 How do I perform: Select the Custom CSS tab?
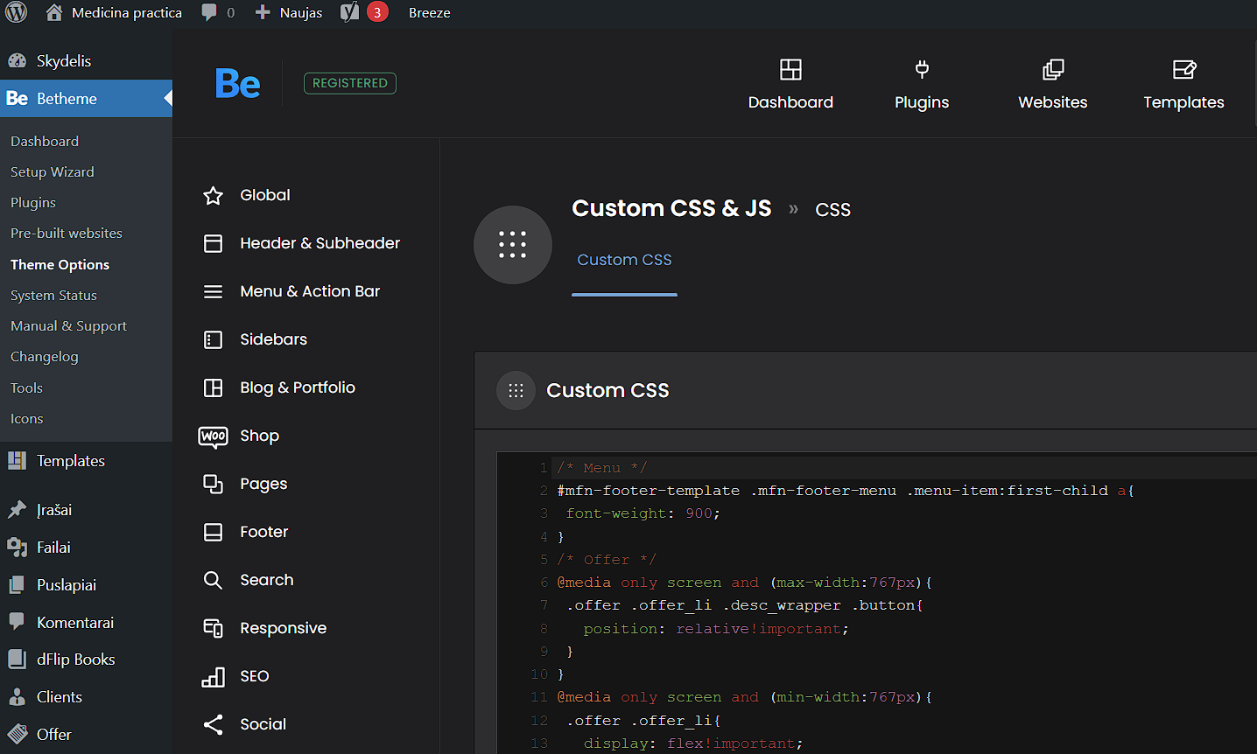click(x=624, y=260)
